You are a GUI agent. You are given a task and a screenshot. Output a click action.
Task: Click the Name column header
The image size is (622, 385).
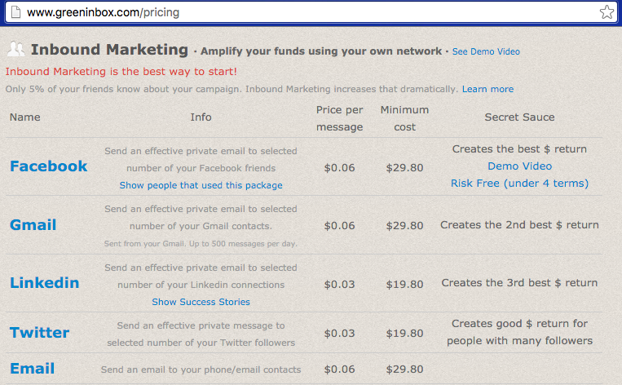coord(25,117)
